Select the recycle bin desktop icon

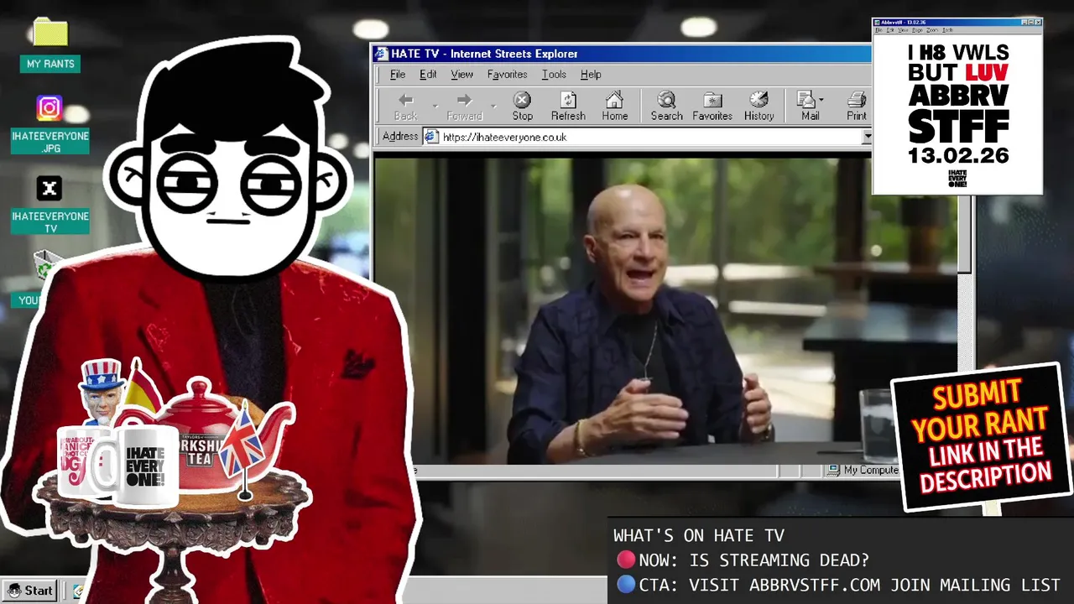pyautogui.click(x=44, y=265)
